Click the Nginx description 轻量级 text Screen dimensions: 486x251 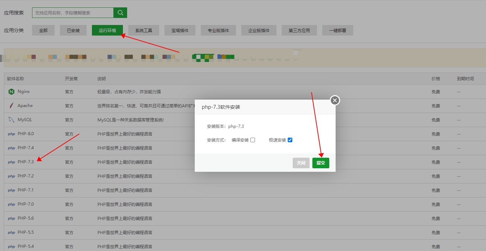click(129, 92)
